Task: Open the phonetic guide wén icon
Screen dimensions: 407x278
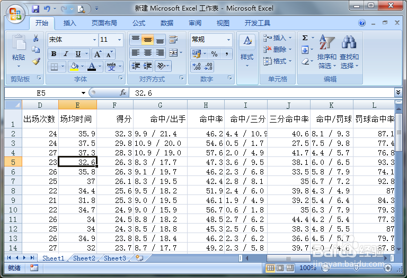Action: (111, 67)
